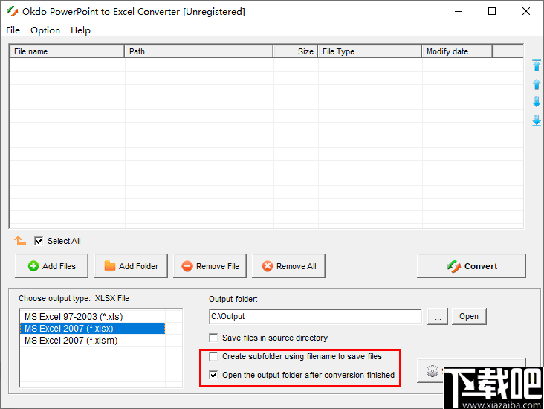The width and height of the screenshot is (544, 409).
Task: Sort by Size column header
Action: (296, 51)
